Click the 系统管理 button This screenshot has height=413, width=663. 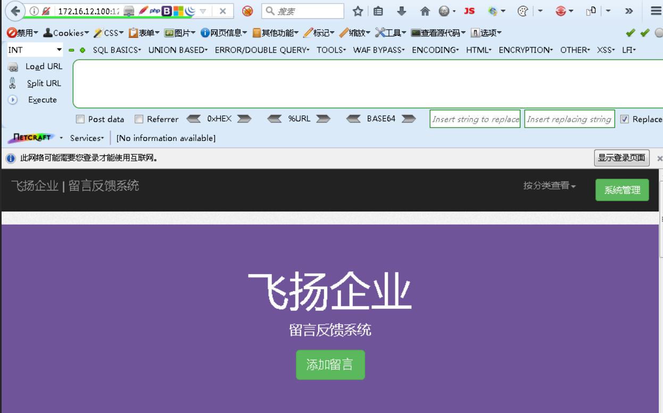622,190
